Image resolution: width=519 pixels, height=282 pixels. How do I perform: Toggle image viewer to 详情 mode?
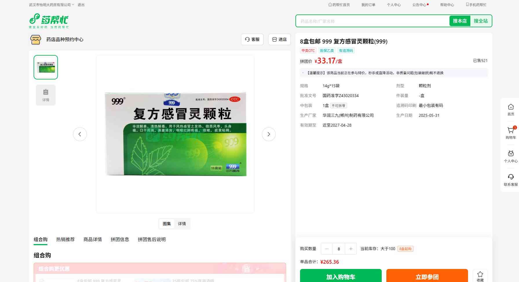coord(182,224)
